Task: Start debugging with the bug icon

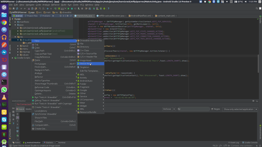Action: click(x=72, y=8)
